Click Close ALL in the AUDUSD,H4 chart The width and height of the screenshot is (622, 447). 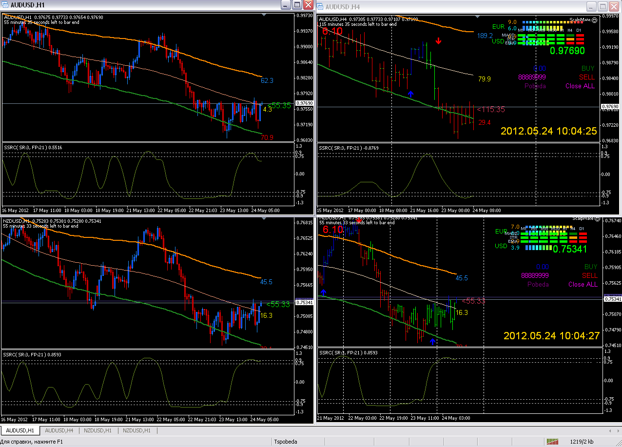580,86
